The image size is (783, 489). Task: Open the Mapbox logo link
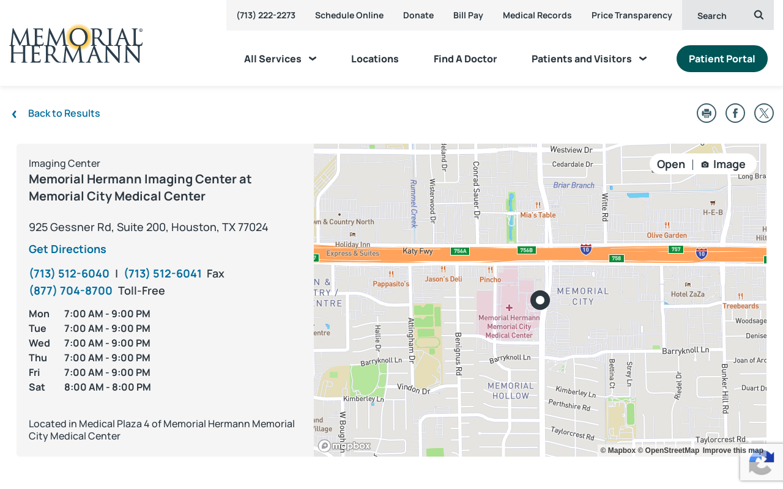[x=344, y=446]
